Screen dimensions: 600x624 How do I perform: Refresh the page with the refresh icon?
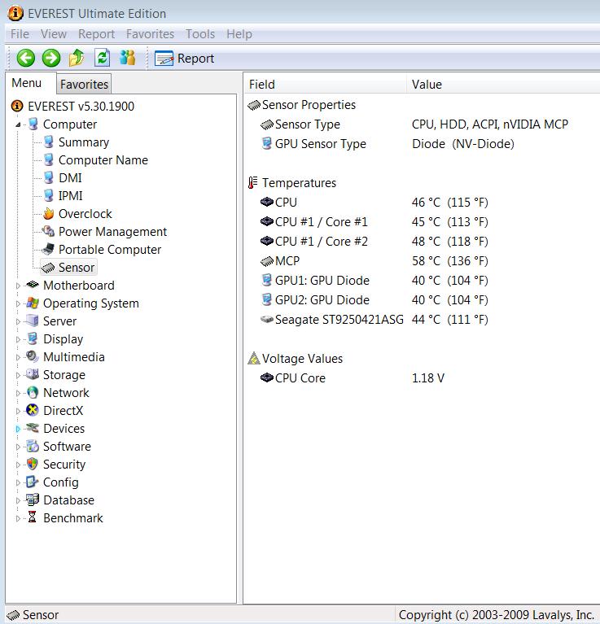102,58
